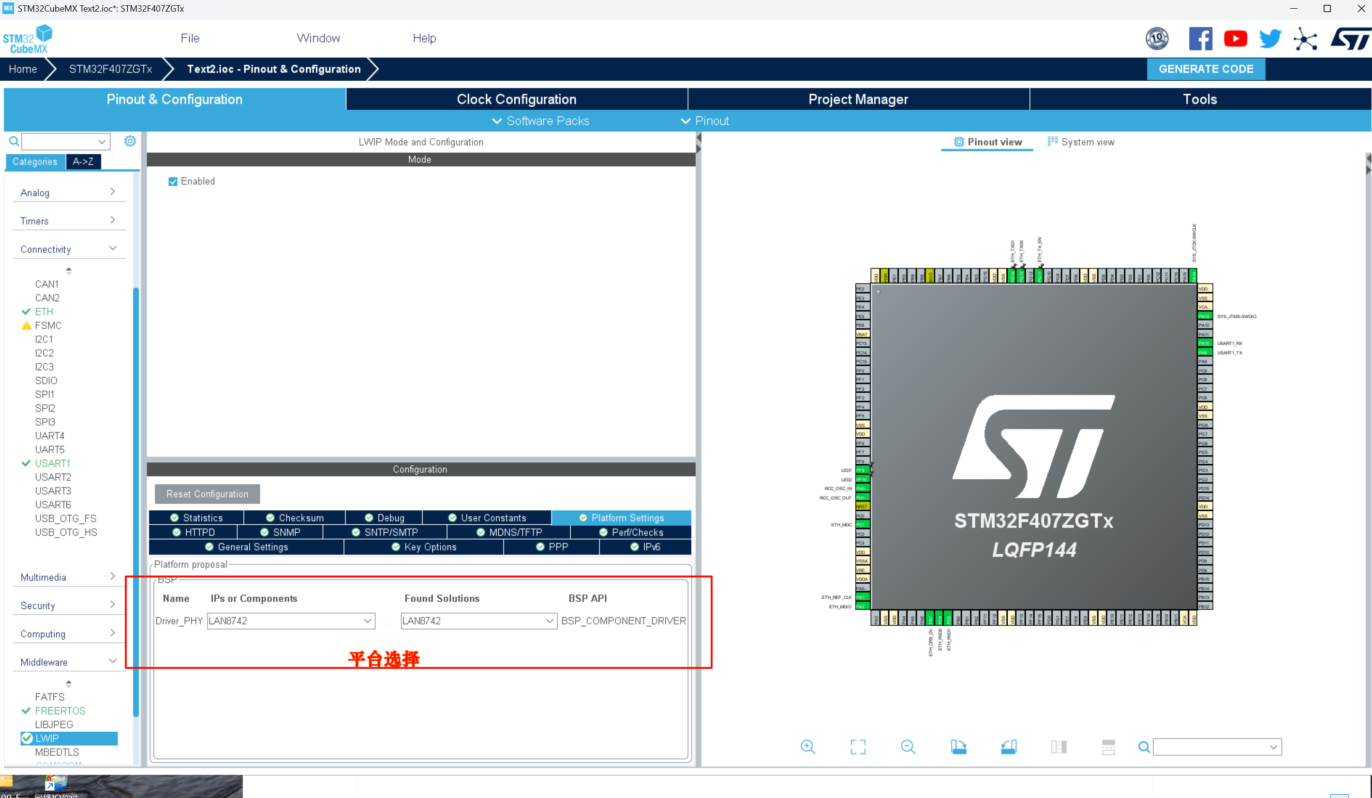Zoom out on the pinout view
Image resolution: width=1372 pixels, height=798 pixels.
point(908,747)
